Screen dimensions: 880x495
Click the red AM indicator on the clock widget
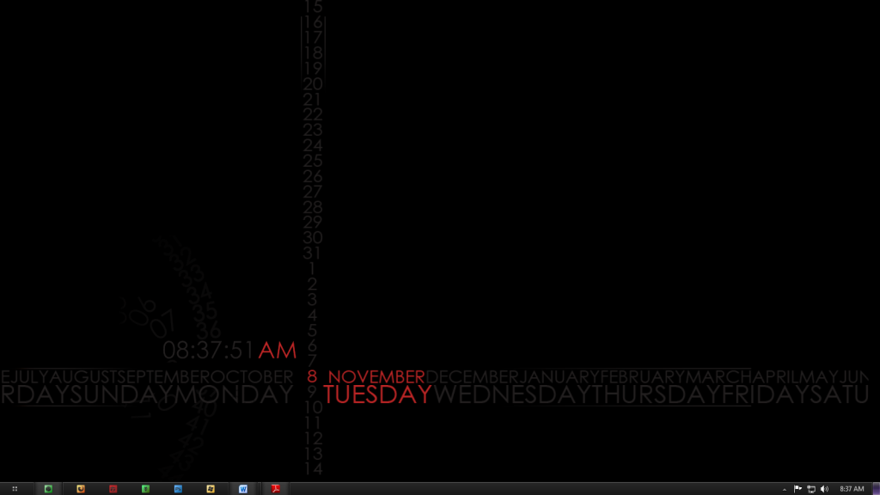277,350
